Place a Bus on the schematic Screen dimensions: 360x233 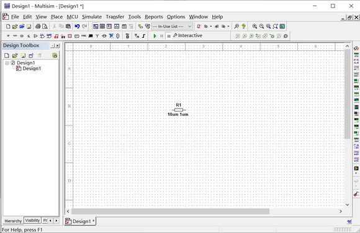tap(144, 36)
